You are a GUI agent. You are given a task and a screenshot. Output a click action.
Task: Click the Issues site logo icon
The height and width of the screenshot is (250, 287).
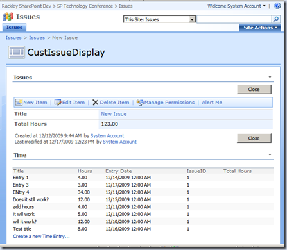8,17
